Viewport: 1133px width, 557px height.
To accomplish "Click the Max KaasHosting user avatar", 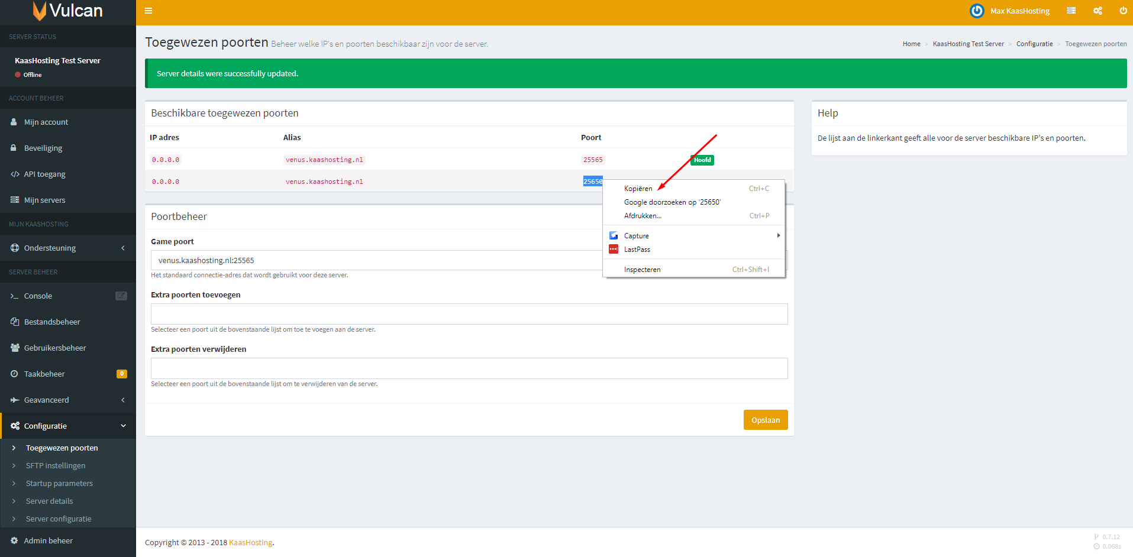I will tap(977, 11).
